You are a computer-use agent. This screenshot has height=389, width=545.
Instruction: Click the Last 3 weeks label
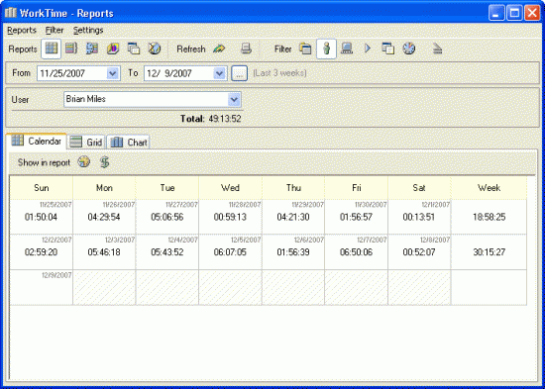pos(279,73)
